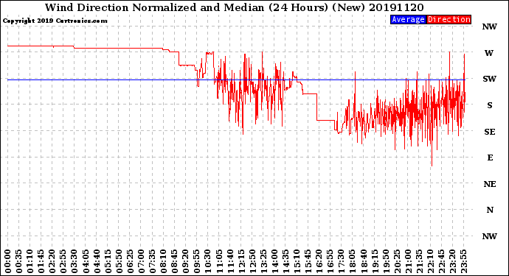Click the red Direction legend label

[449, 19]
